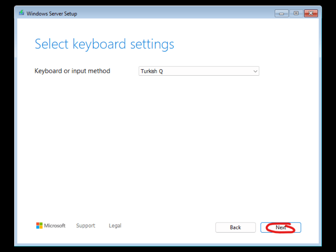Click the black background outside the setup window
This screenshot has height=252, width=336.
(7, 128)
